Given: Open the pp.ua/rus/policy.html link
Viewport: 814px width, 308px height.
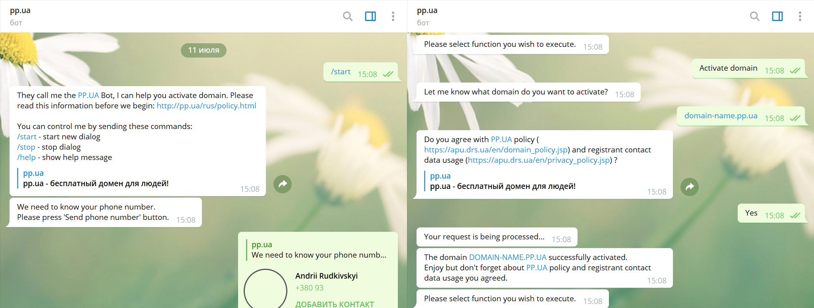Looking at the screenshot, I should (x=206, y=106).
